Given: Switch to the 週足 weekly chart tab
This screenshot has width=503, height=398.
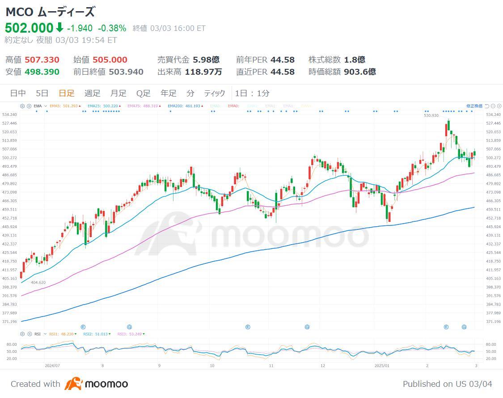Looking at the screenshot, I should click(x=92, y=93).
